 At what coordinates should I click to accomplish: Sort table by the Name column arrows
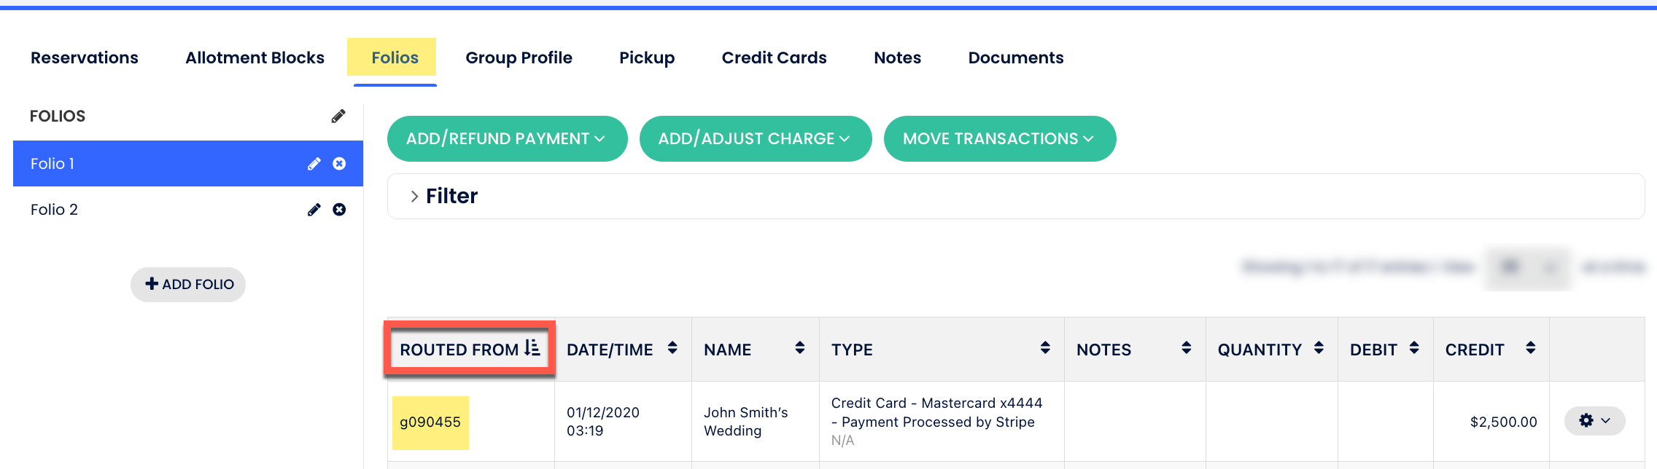pos(800,348)
